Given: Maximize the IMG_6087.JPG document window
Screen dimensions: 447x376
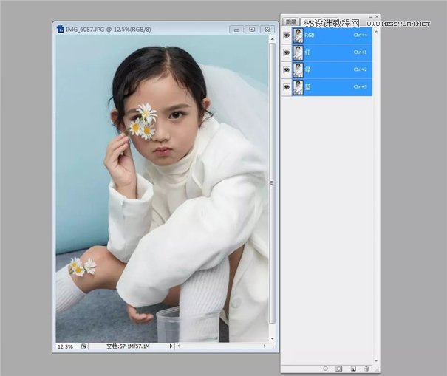Looking at the screenshot, I should 252,30.
